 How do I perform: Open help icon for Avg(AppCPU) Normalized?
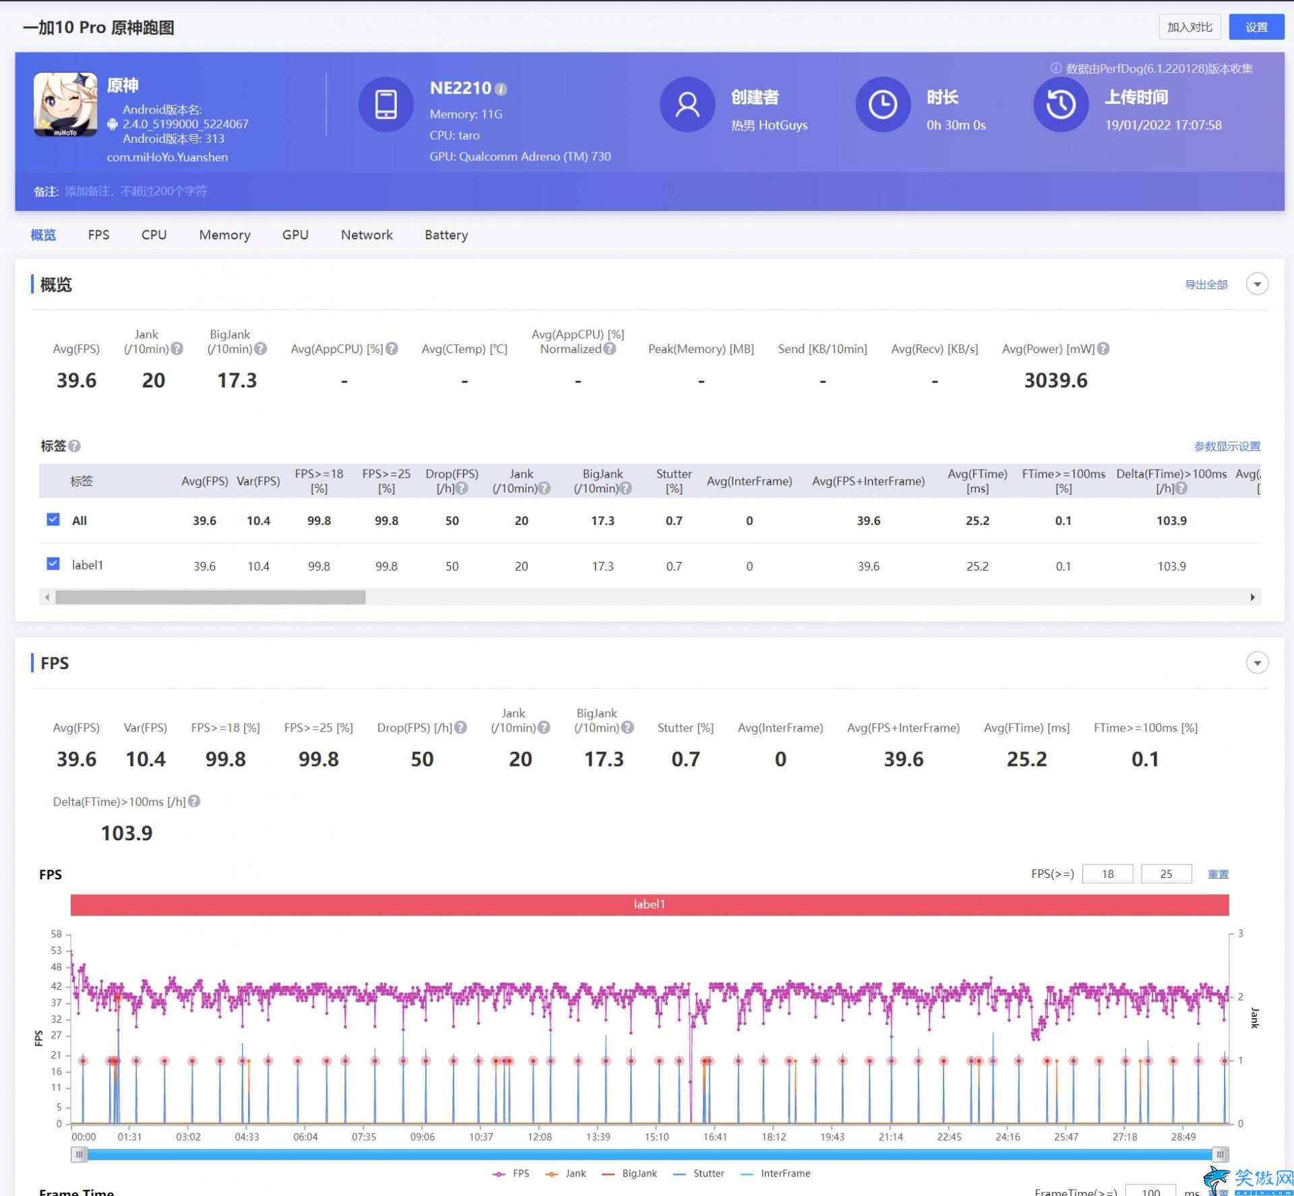pyautogui.click(x=609, y=349)
